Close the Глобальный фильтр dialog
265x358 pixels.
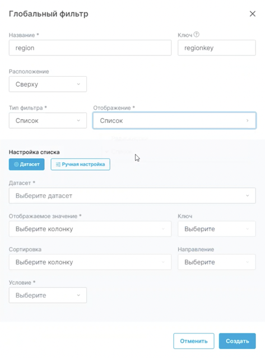(253, 13)
